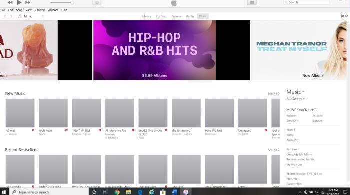Open the Meghan Trainor Treat Myself banner

pyautogui.click(x=299, y=50)
